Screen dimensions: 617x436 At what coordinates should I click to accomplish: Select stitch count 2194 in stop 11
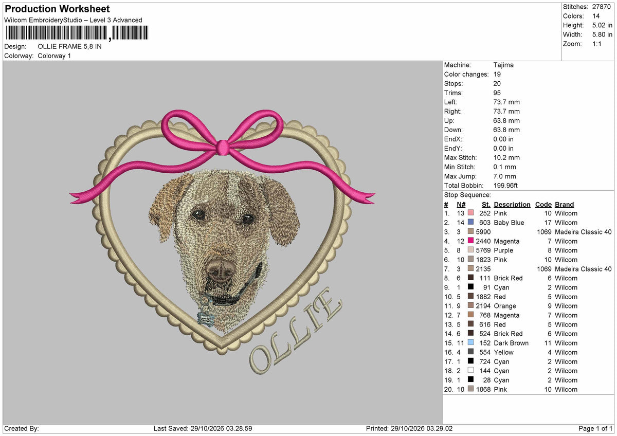pyautogui.click(x=483, y=306)
